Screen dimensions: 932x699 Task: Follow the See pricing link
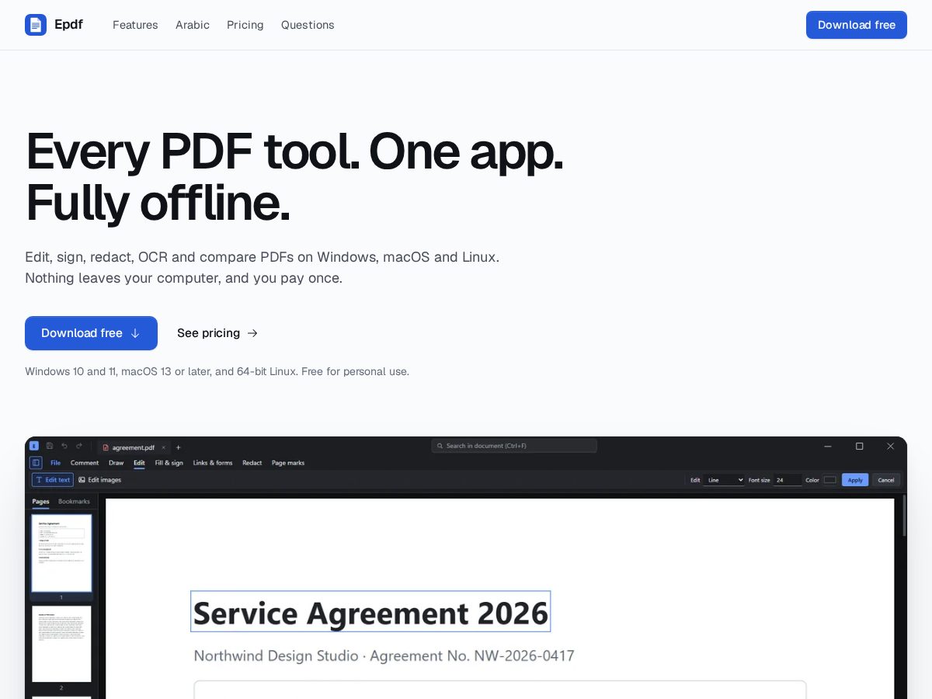217,333
